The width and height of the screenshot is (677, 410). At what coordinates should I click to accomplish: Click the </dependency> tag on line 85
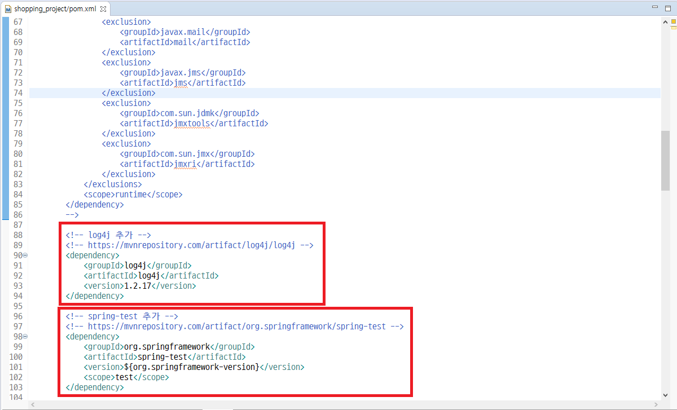(x=95, y=205)
